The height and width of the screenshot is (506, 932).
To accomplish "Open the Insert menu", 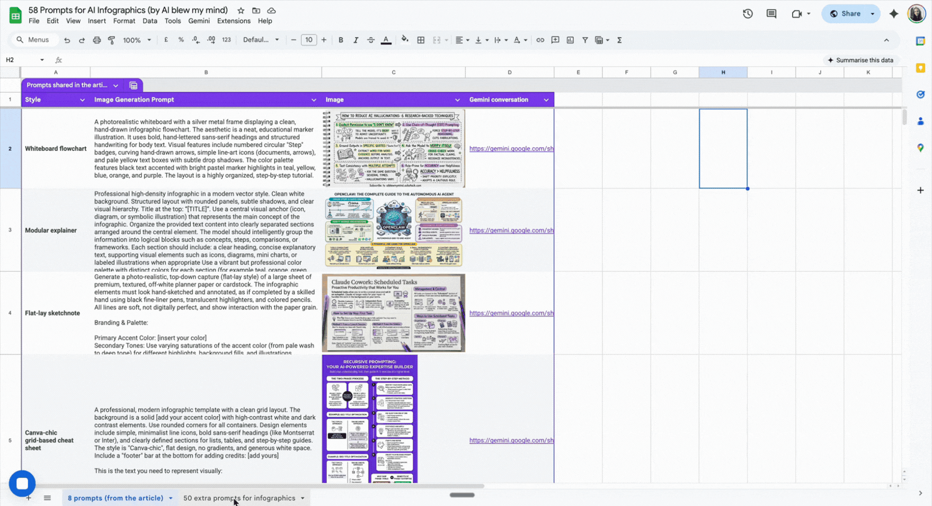I will pyautogui.click(x=96, y=21).
